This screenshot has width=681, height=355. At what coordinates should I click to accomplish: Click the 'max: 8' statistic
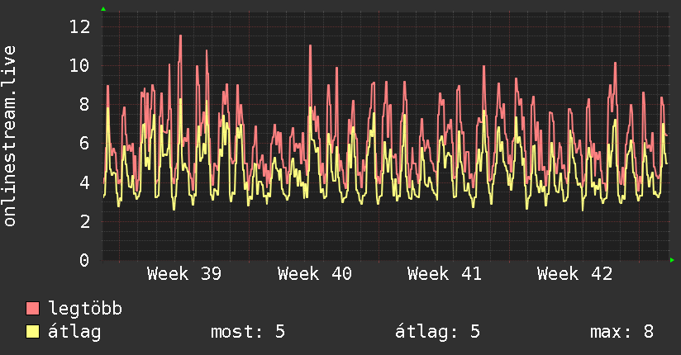tap(621, 332)
